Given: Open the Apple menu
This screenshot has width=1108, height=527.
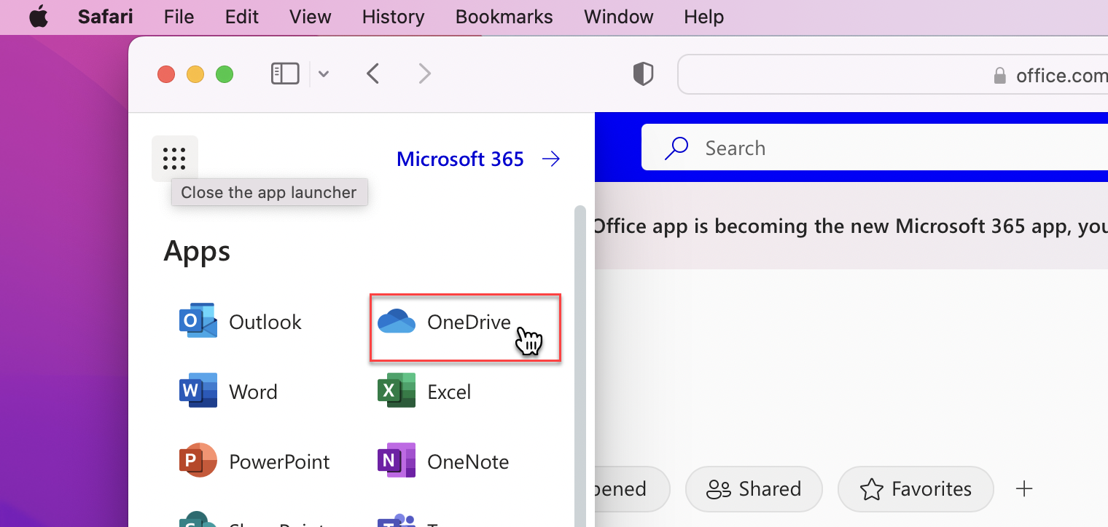Looking at the screenshot, I should tap(38, 17).
